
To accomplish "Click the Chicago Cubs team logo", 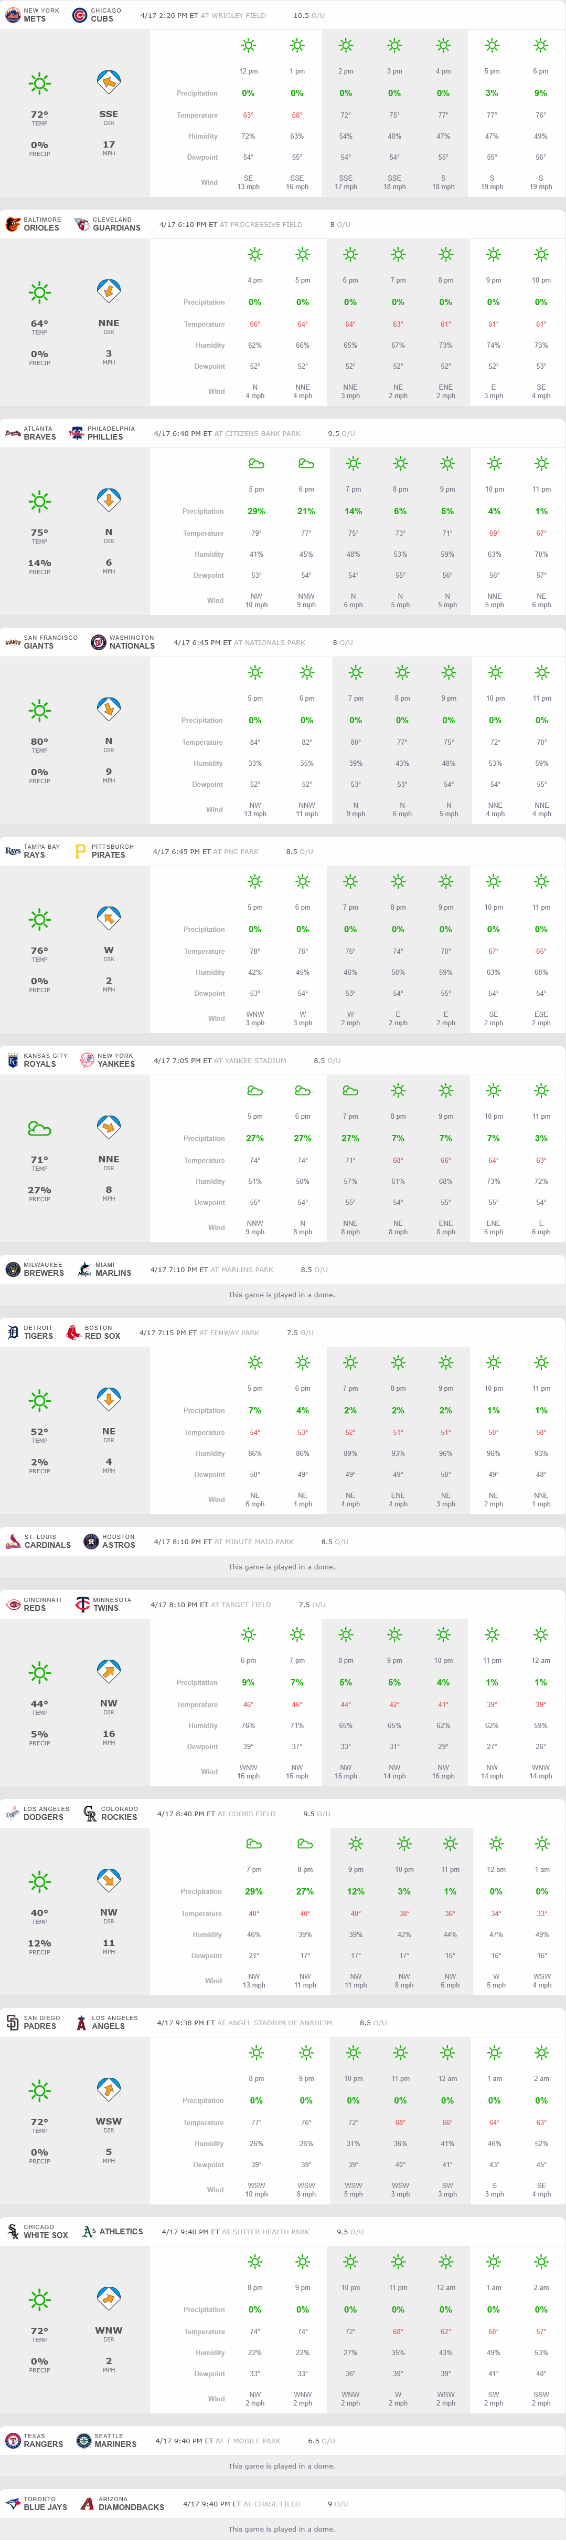I will [80, 16].
